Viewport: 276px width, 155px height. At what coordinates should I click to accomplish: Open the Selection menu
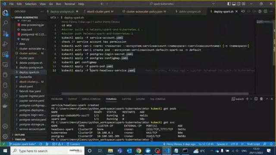pos(31,4)
